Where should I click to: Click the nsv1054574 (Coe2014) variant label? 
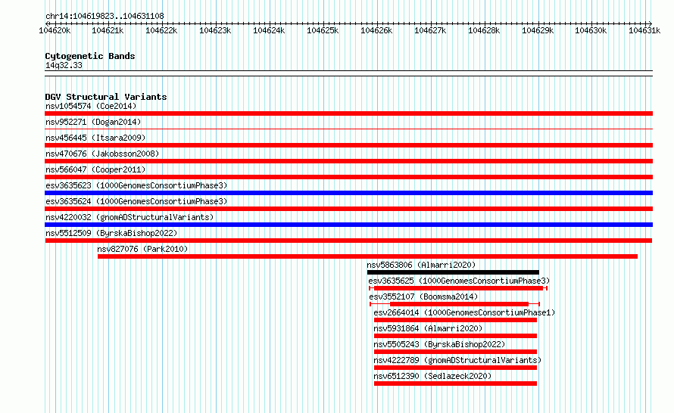pyautogui.click(x=91, y=106)
